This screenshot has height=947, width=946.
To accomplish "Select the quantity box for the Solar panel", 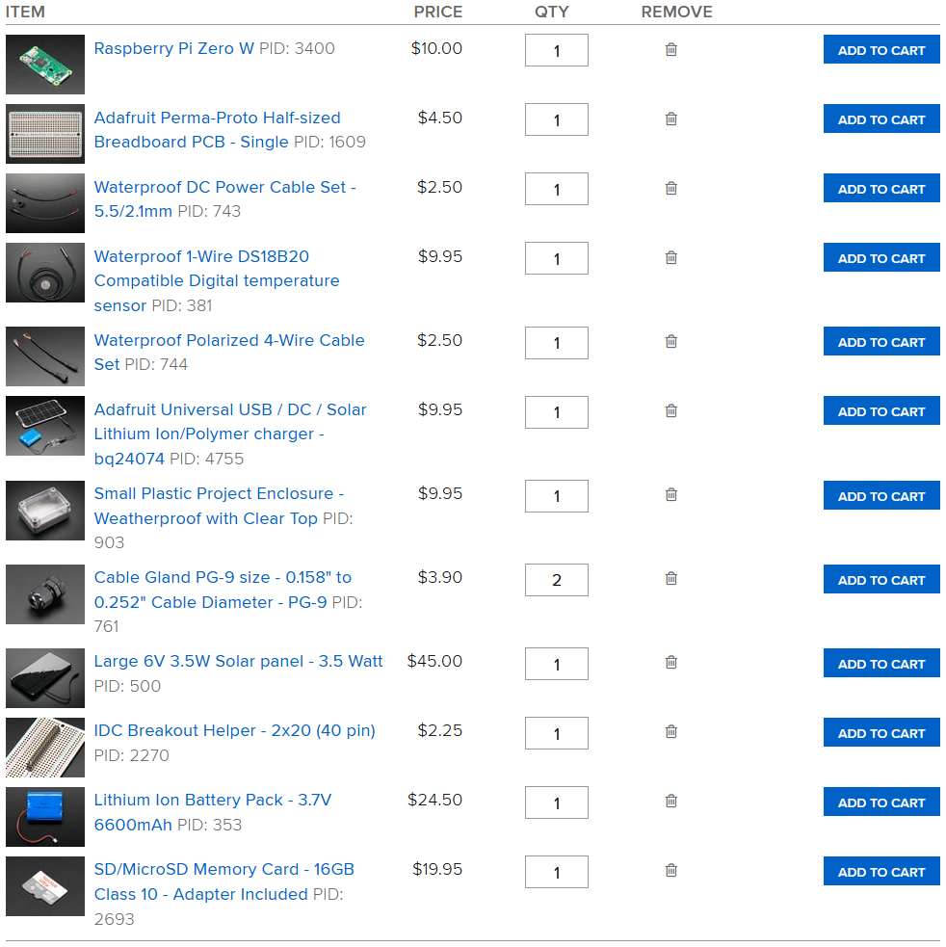I will pos(556,664).
